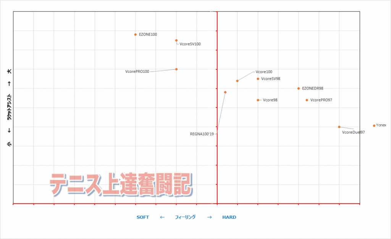Select the Vcore100 label
The image size is (391, 239).
(264, 72)
